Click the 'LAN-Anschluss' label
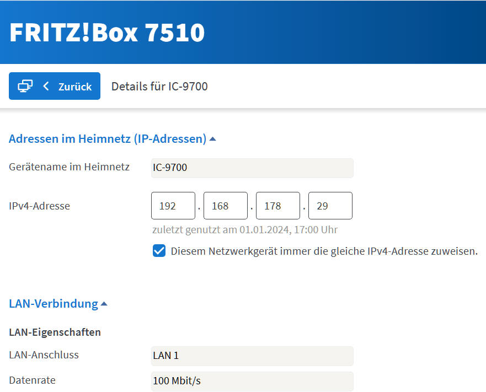 click(x=44, y=355)
